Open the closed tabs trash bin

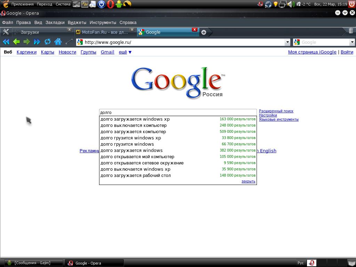[351, 31]
